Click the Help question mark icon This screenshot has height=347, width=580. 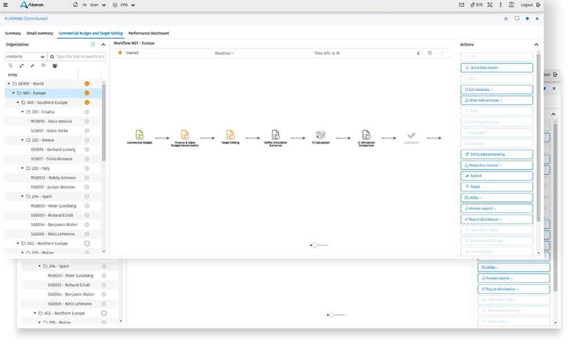(511, 5)
